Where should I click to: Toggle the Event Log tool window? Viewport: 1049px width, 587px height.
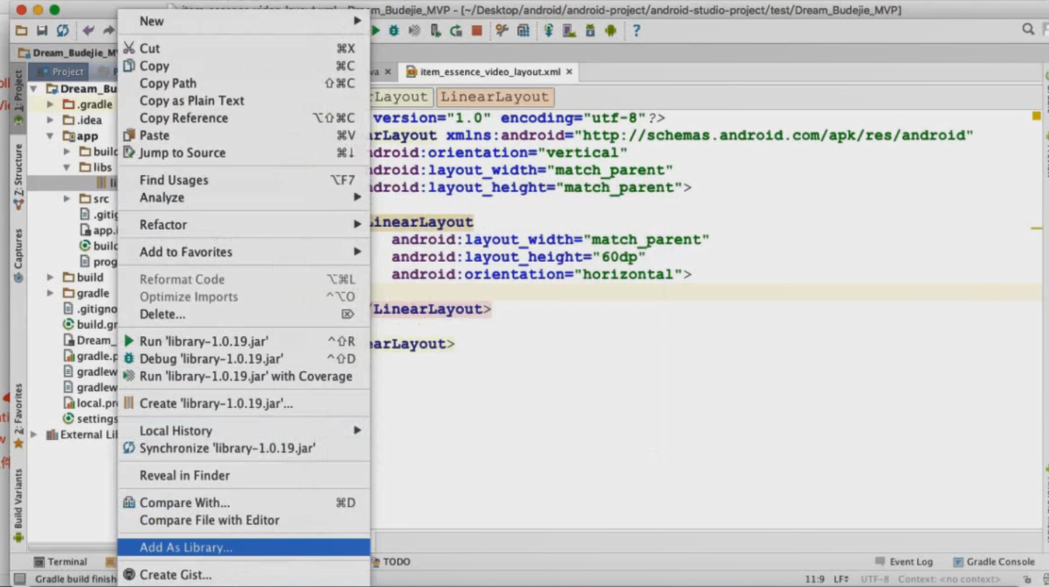click(x=904, y=562)
